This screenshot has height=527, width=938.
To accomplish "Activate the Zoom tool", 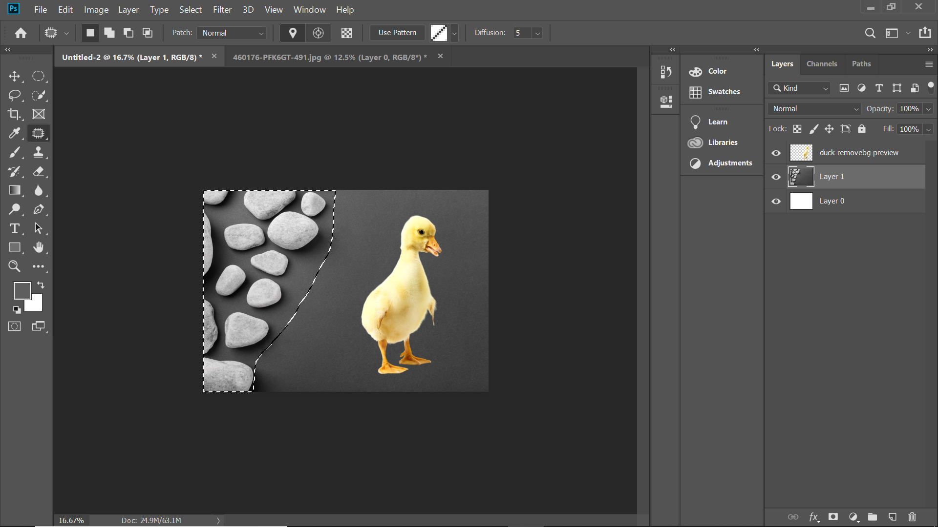I will (x=14, y=266).
